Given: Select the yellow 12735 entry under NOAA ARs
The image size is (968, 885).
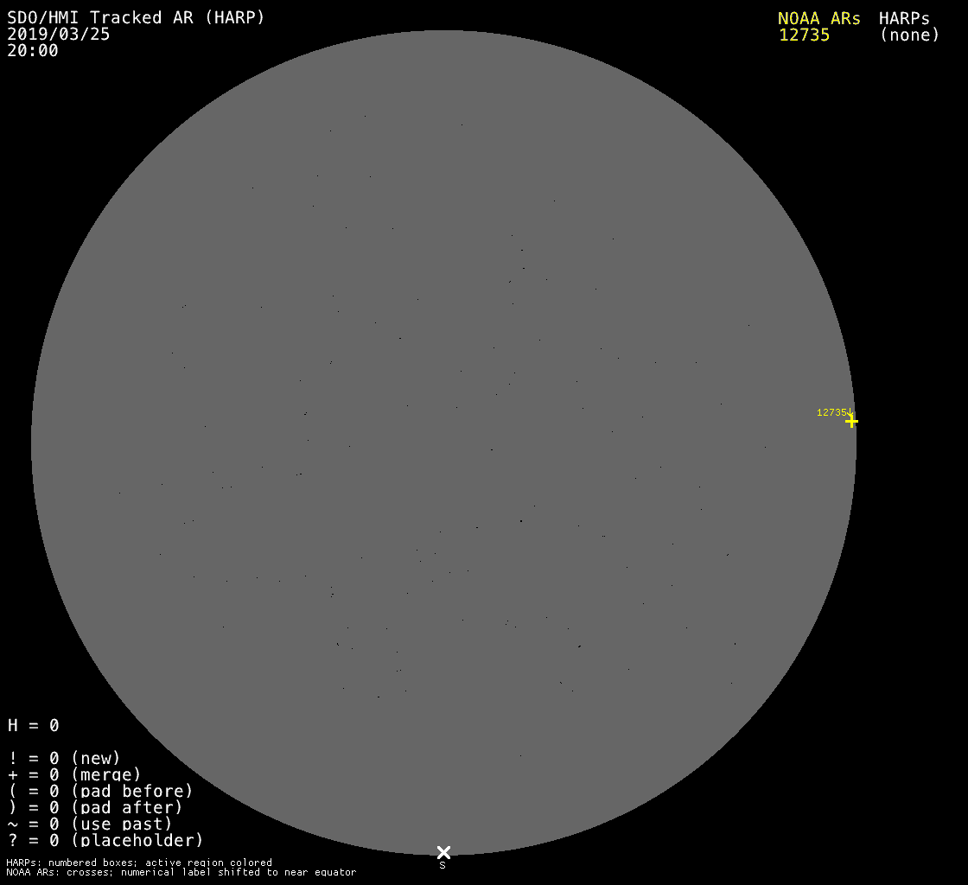Looking at the screenshot, I should coord(804,35).
